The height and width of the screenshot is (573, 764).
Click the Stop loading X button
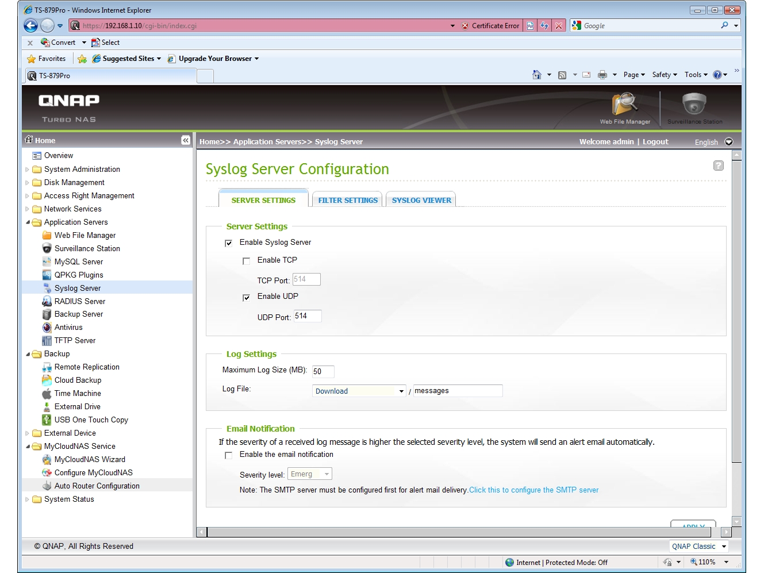pos(558,26)
